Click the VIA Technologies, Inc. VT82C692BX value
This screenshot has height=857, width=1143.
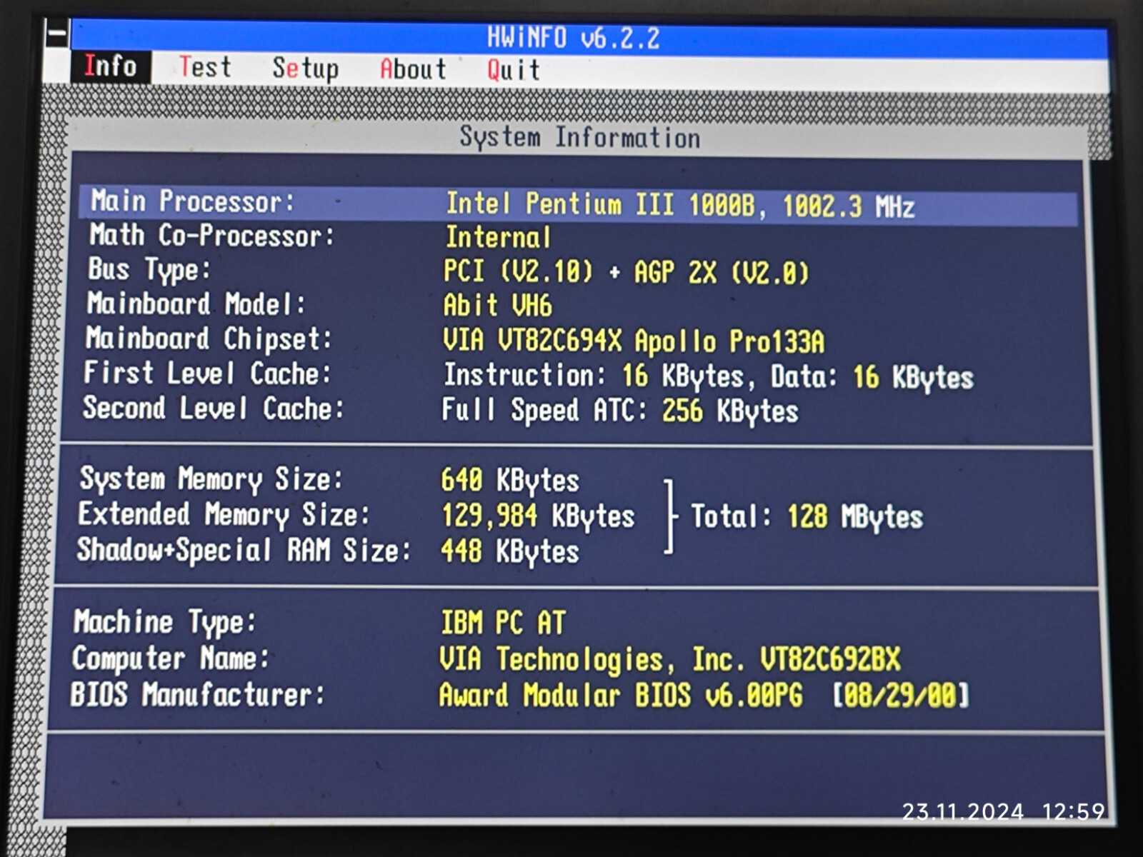click(670, 660)
